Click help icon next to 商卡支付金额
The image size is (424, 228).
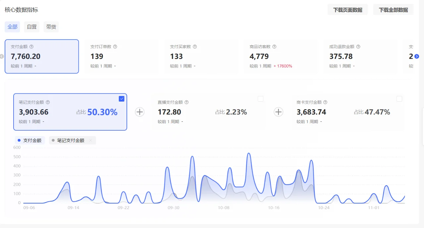[325, 102]
